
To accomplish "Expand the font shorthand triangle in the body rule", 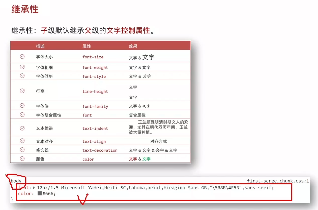I will point(34,188).
